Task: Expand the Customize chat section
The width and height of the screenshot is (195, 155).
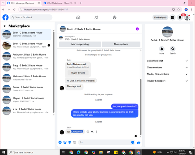Action: pyautogui.click(x=167, y=61)
